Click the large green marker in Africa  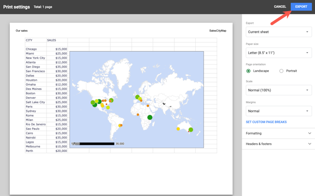(x=150, y=117)
